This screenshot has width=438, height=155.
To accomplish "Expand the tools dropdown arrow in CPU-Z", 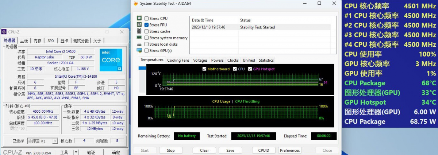I will 76,152.
